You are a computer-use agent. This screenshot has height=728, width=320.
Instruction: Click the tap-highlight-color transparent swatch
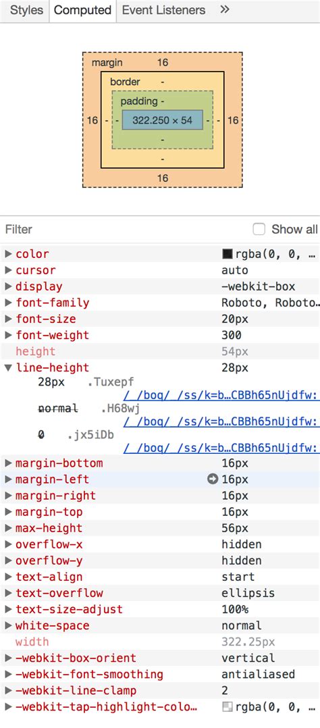[227, 706]
